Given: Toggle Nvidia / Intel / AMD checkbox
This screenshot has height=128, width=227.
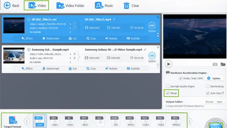Looking at the screenshot, I should [x=181, y=78].
